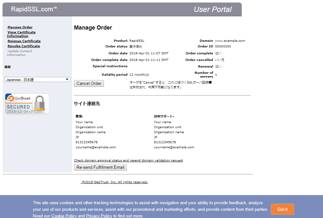Expand the Japanese language dropdown
Viewport: 323px width, 218px height.
click(x=37, y=79)
